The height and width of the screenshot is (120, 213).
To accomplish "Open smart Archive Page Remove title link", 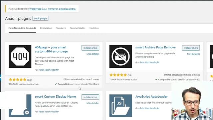I will (x=155, y=47).
